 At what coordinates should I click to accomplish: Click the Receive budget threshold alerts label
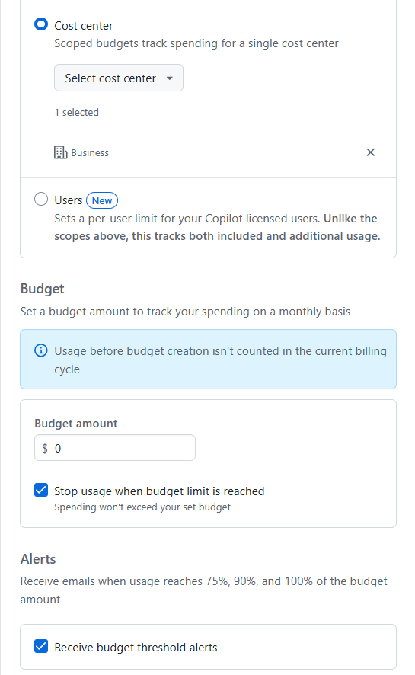point(136,648)
